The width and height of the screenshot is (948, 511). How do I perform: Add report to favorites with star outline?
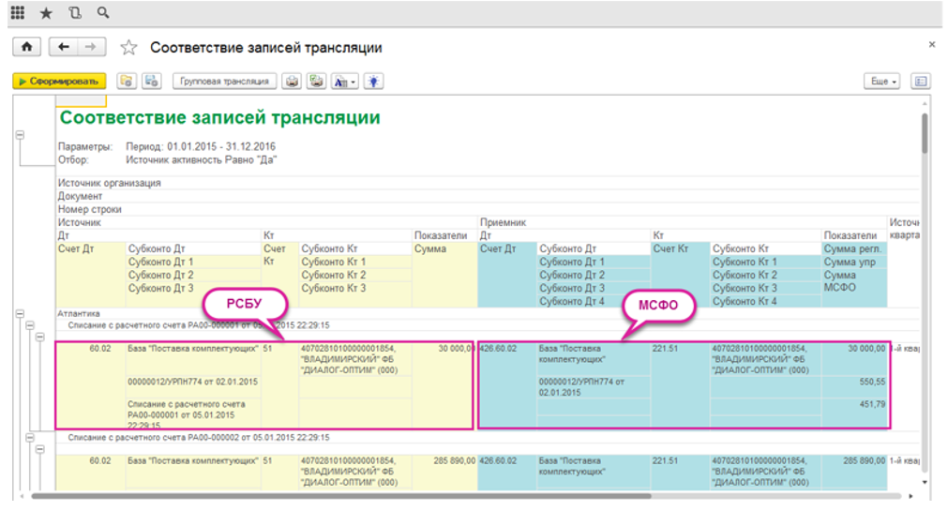pos(129,48)
